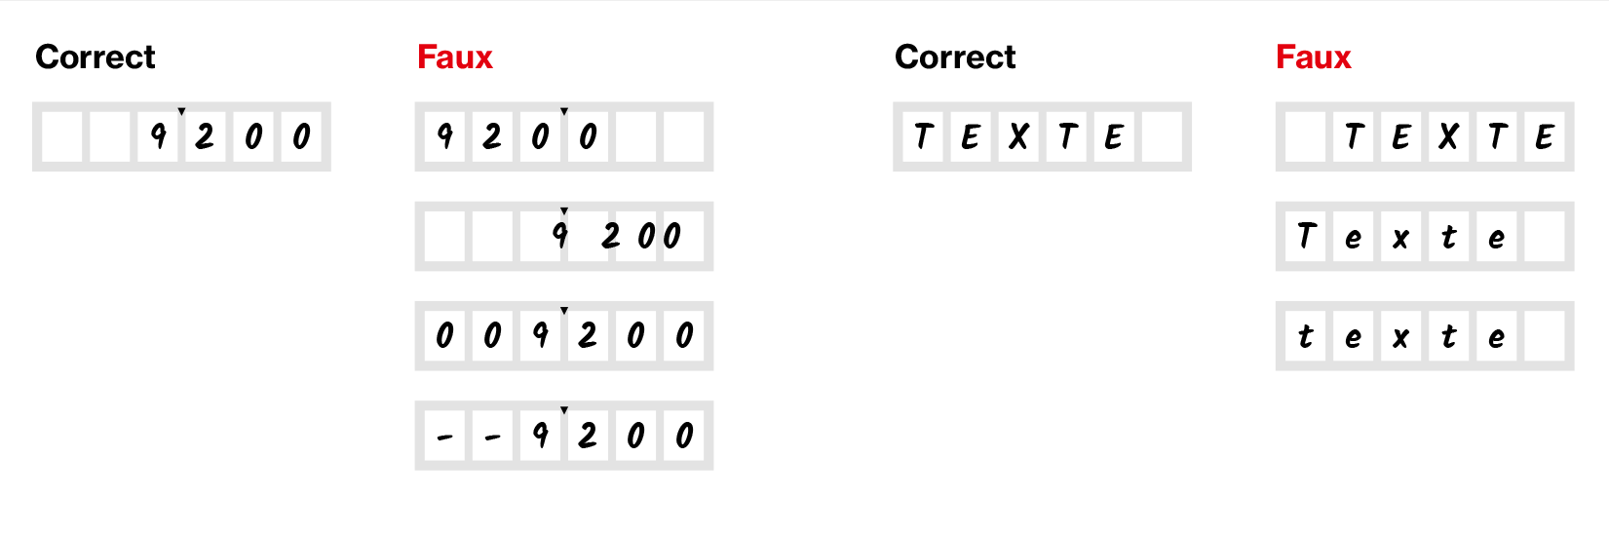
Task: Click the empty last cell of correct TEXTE field
Action: point(1161,136)
